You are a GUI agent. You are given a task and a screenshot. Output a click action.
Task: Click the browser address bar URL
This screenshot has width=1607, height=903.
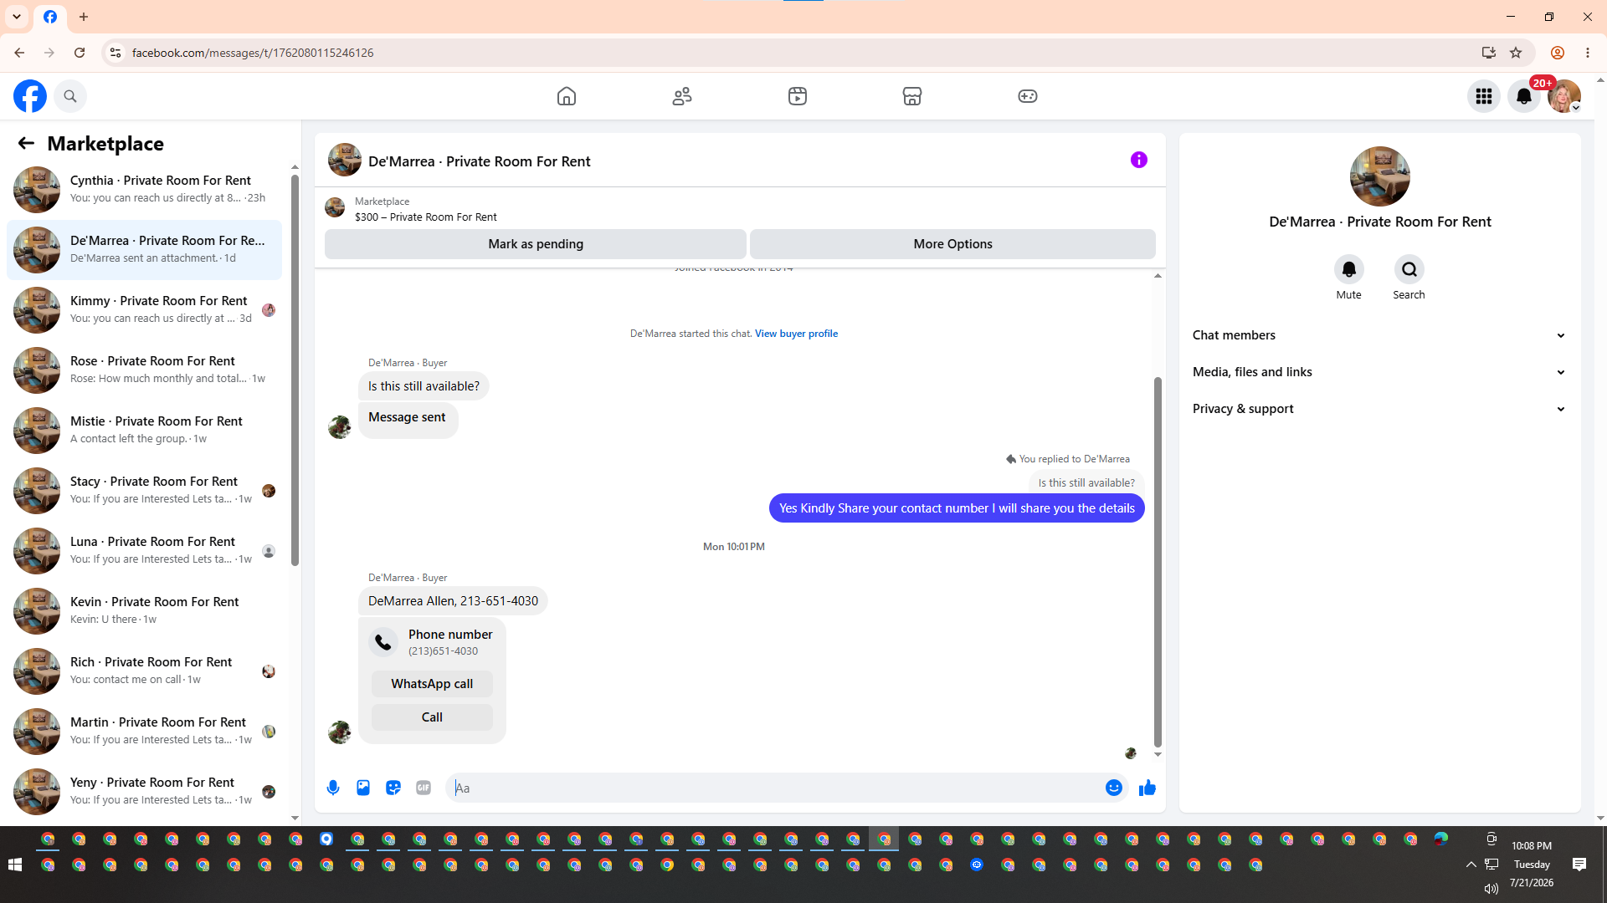pos(253,53)
